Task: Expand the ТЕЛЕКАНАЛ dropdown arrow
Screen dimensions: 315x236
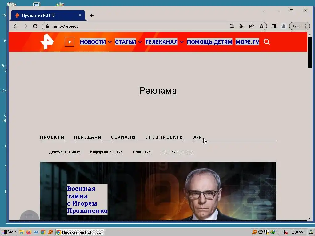Action: (181, 42)
